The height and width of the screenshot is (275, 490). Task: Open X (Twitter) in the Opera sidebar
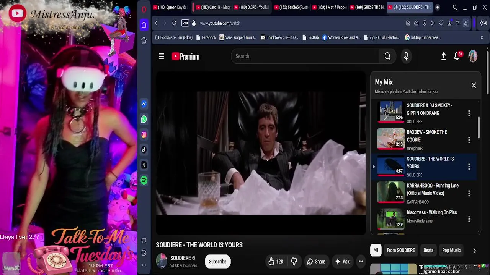(x=144, y=165)
